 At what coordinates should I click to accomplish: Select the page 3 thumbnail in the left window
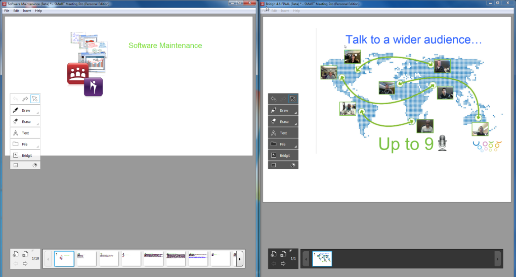point(109,259)
